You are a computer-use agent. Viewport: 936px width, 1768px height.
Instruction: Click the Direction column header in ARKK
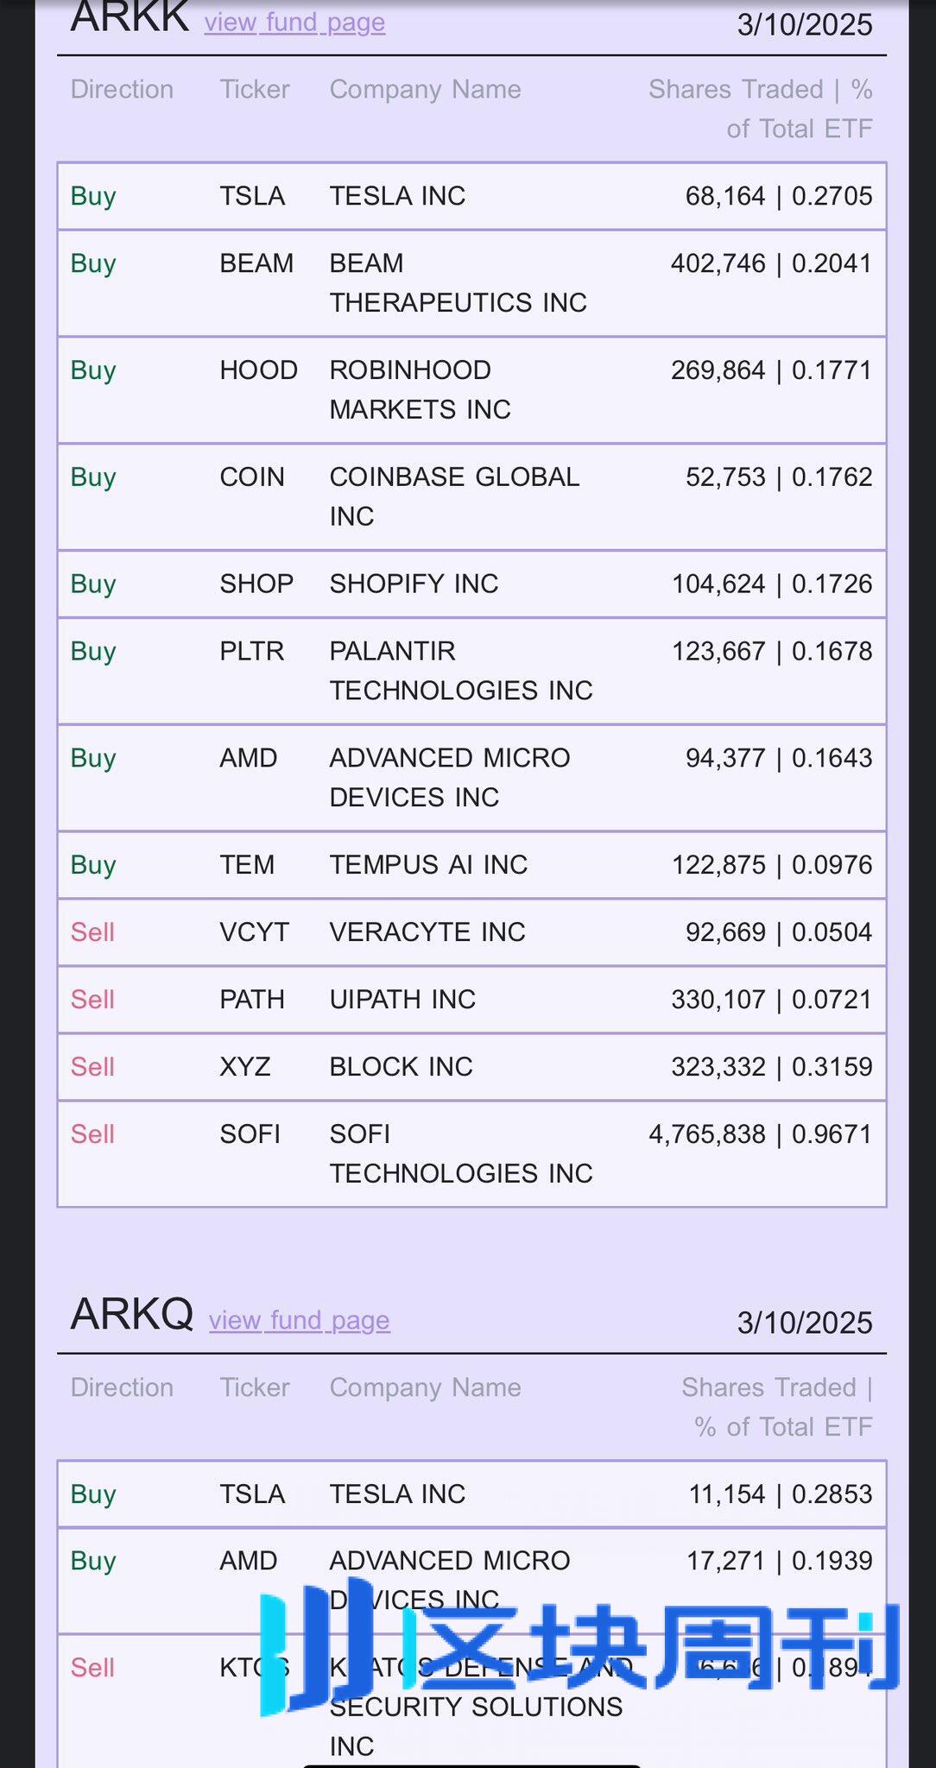(x=122, y=90)
